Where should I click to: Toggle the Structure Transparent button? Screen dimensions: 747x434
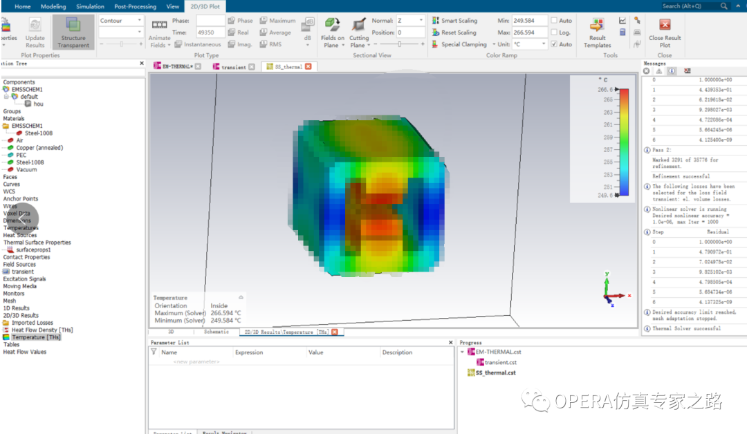click(73, 32)
